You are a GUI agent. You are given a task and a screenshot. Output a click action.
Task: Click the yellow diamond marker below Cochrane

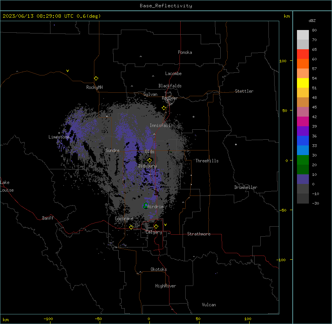tap(131, 227)
